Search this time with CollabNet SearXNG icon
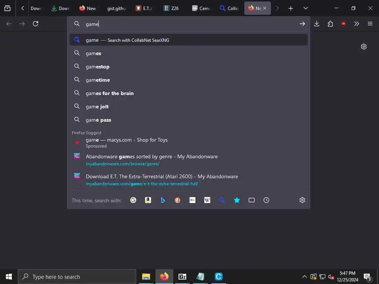Screen dimensions: 379x284 (x=222, y=200)
